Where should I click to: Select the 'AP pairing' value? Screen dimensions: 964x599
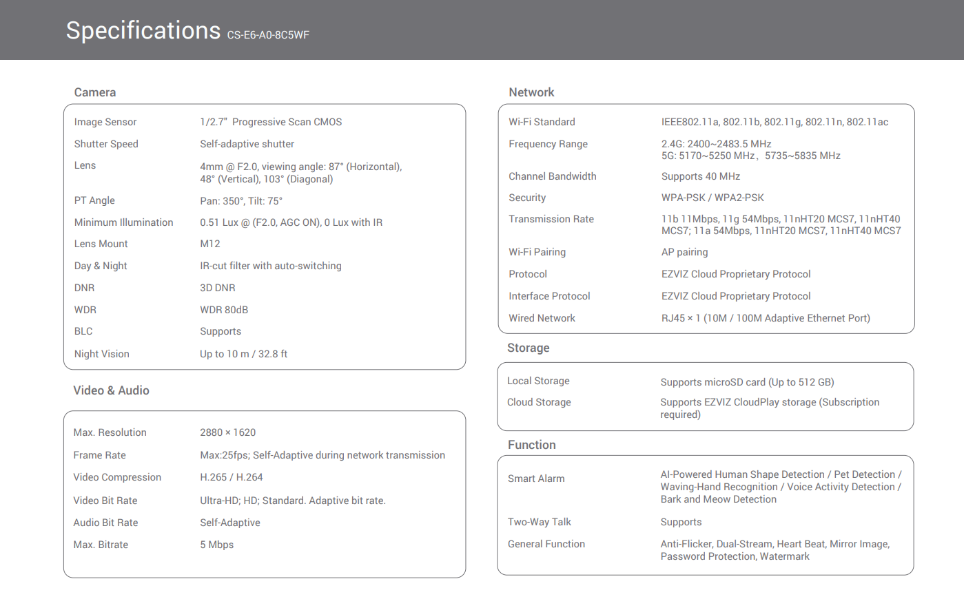coord(684,252)
